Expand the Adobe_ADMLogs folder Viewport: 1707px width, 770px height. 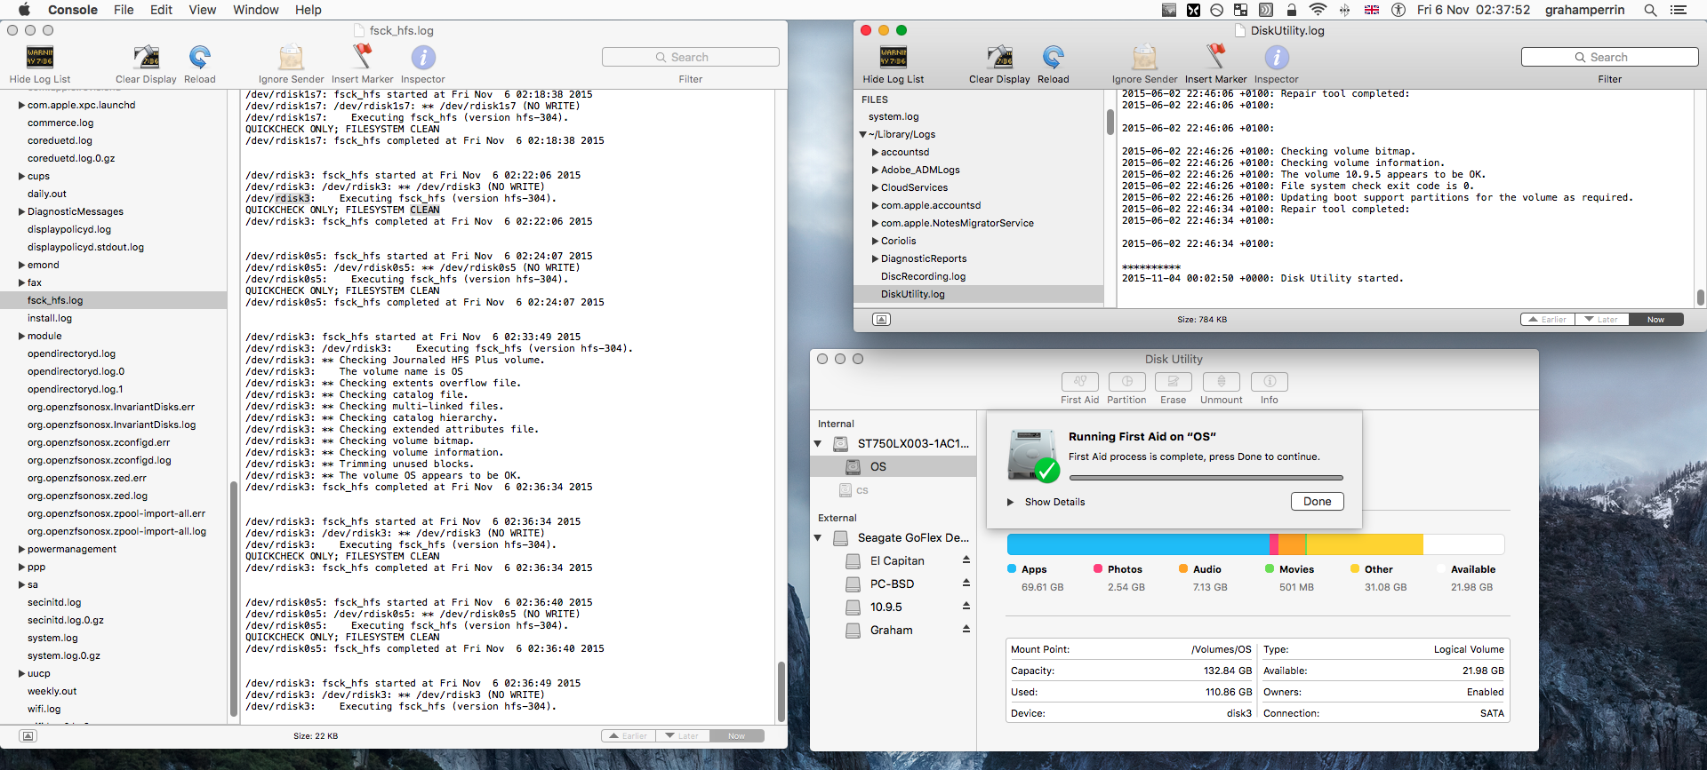pos(875,170)
